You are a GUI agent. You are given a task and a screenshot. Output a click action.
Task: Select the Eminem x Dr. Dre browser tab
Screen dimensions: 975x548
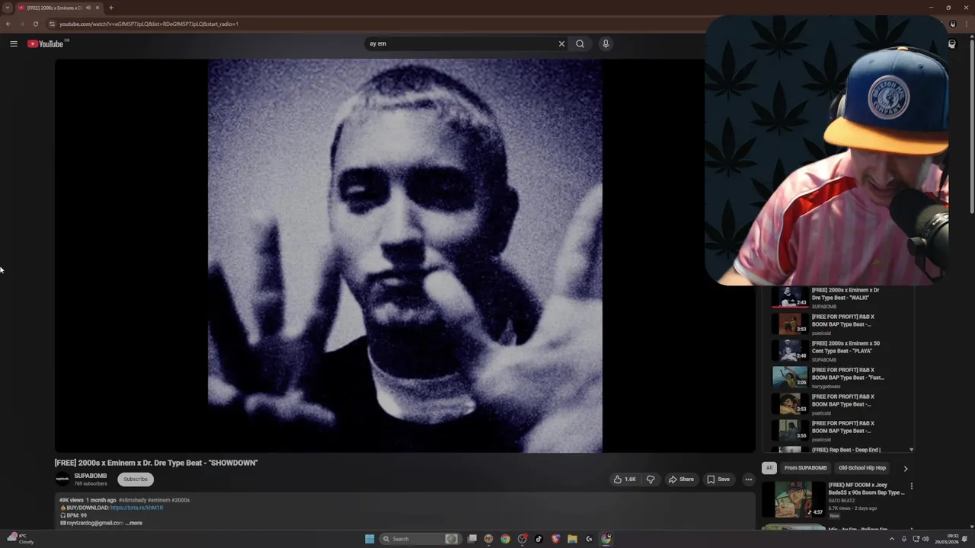(x=59, y=8)
